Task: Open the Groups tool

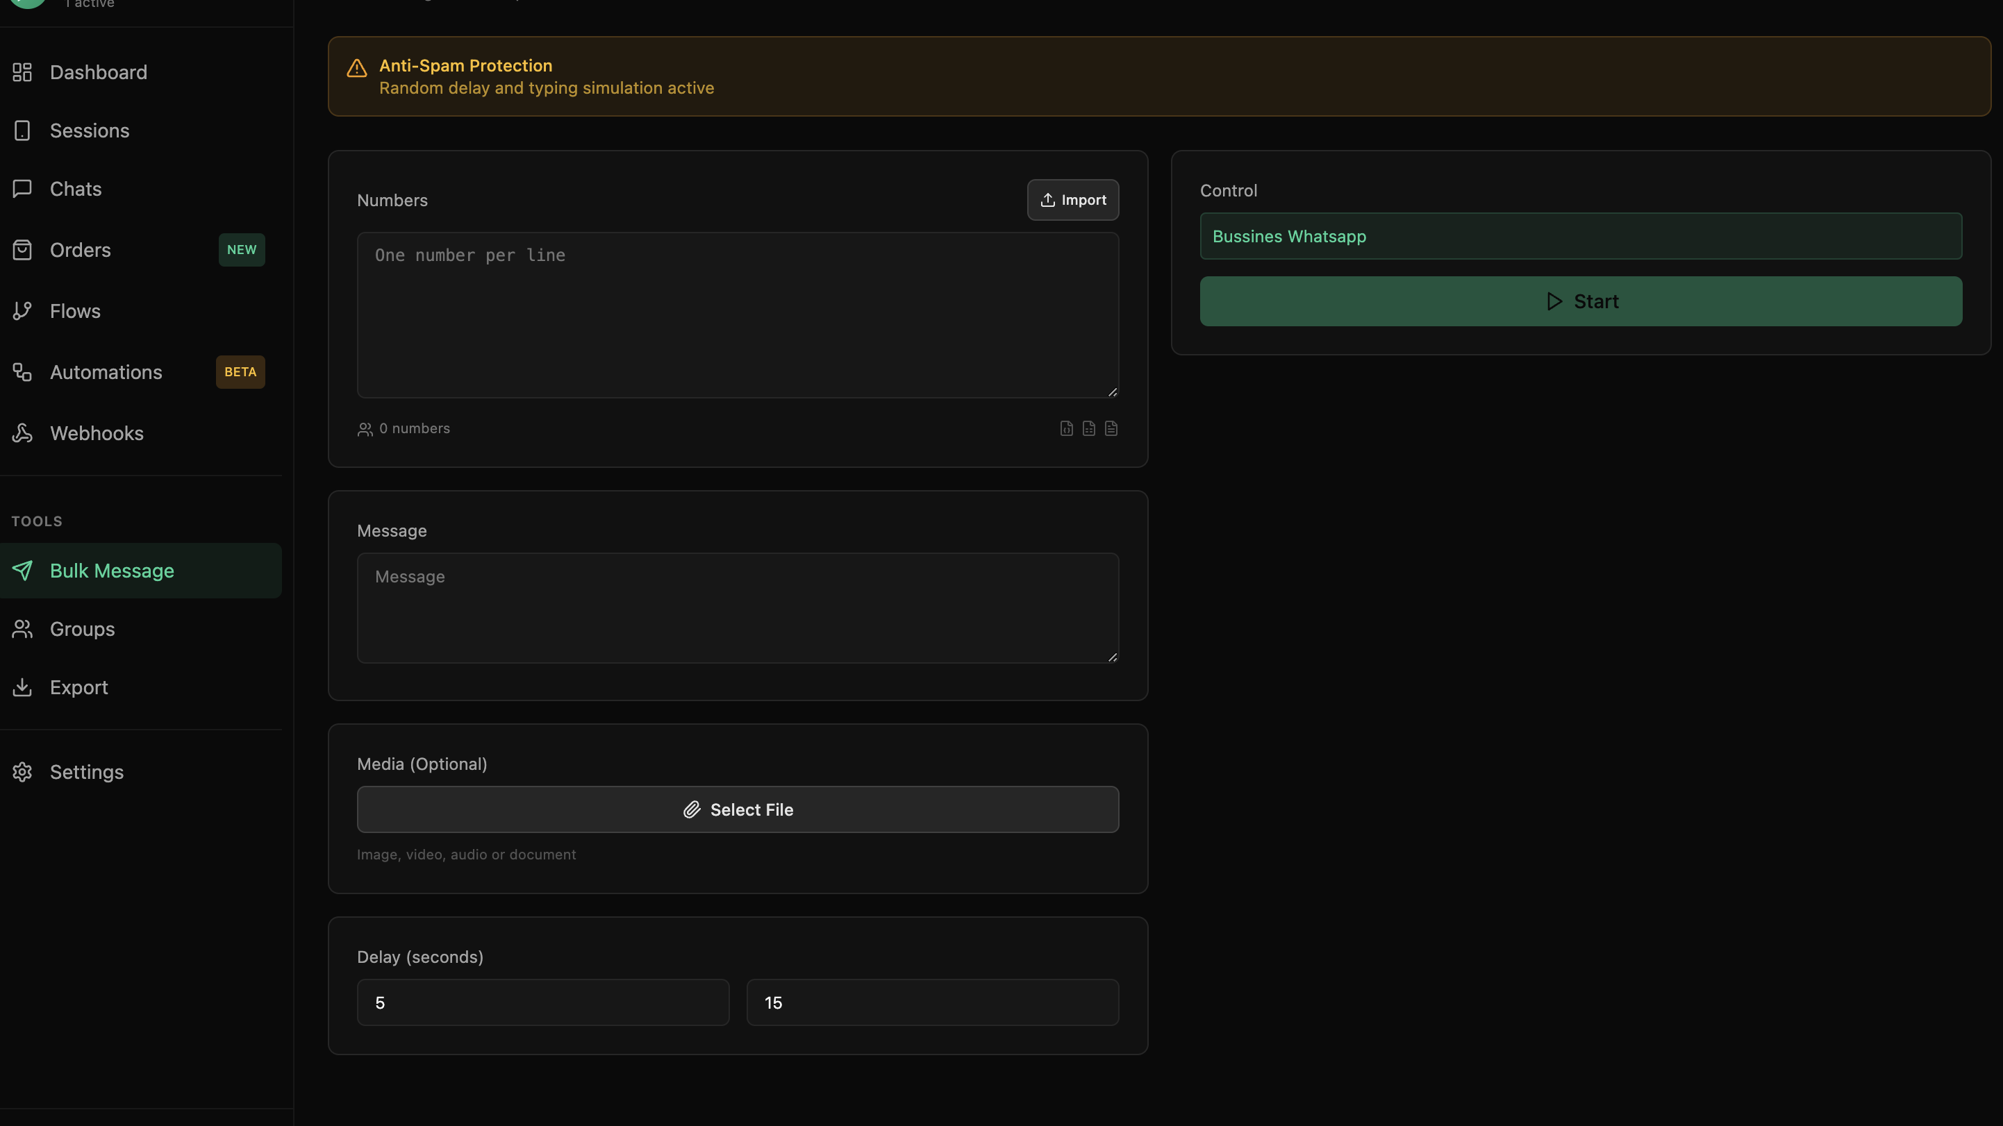Action: [x=82, y=629]
